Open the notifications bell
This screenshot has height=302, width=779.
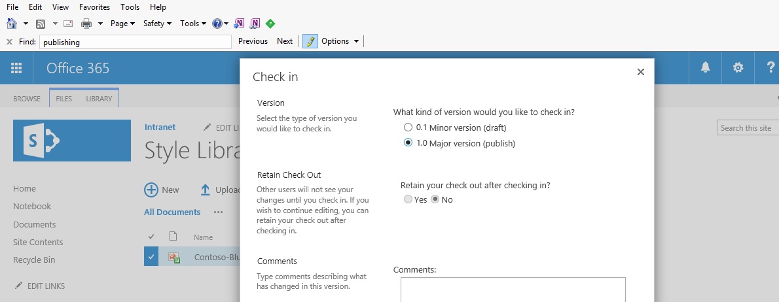pos(706,68)
